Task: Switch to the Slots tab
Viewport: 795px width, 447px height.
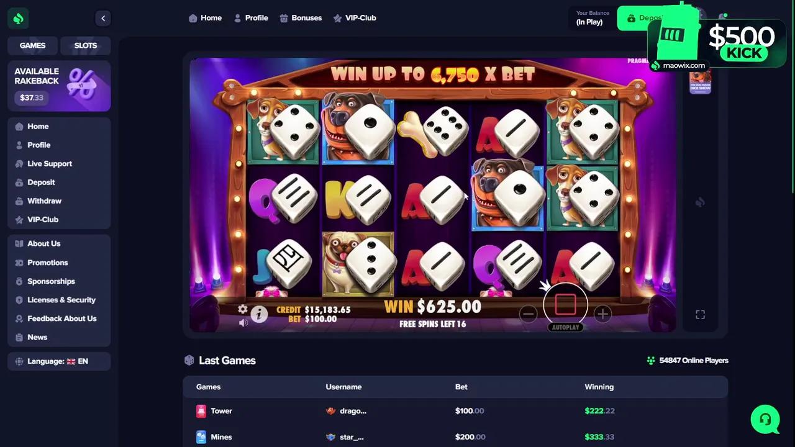Action: coord(86,45)
